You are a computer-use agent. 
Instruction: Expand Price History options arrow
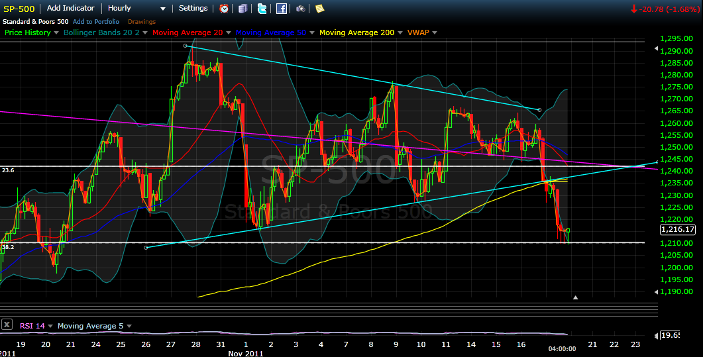(56, 32)
